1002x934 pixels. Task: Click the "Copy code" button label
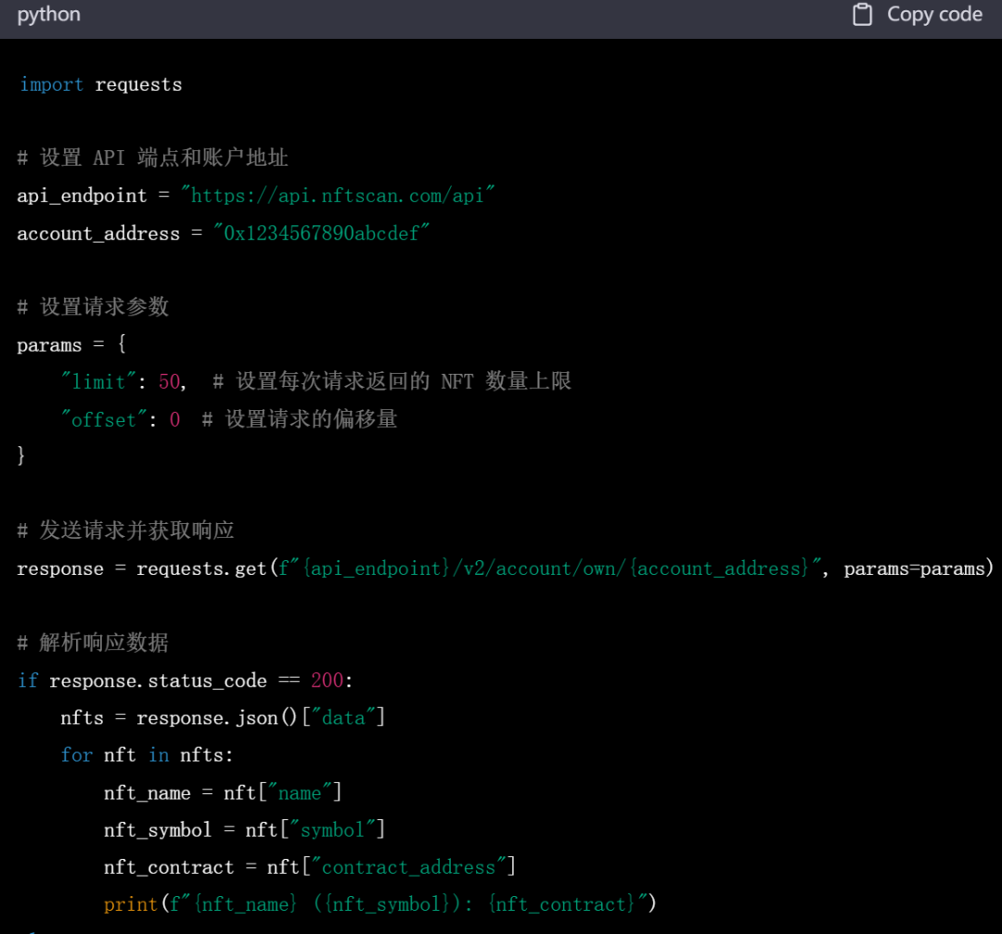[x=934, y=14]
